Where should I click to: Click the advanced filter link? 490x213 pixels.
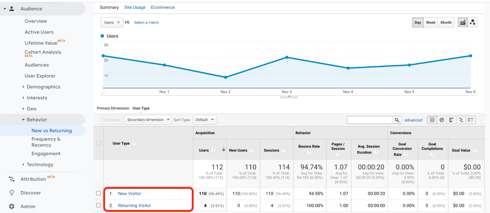coord(413,120)
